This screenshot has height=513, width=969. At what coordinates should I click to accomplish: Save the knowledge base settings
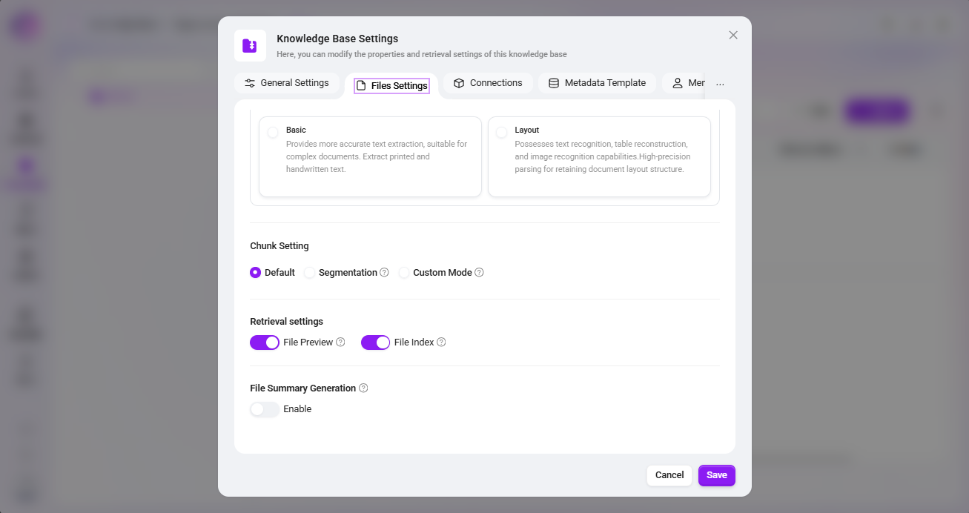[x=717, y=475]
